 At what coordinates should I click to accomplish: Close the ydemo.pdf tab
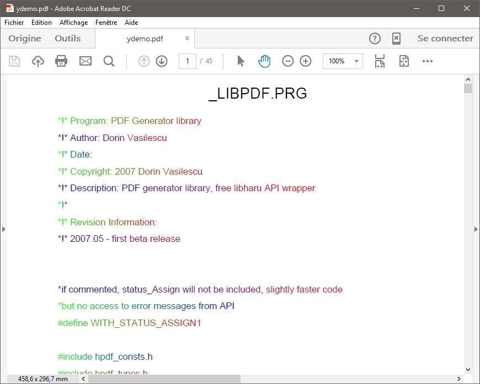188,38
